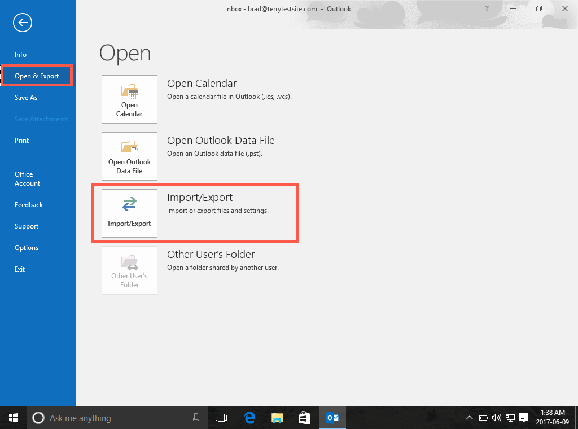The width and height of the screenshot is (578, 429).
Task: Minimize the Outlook window
Action: [513, 9]
